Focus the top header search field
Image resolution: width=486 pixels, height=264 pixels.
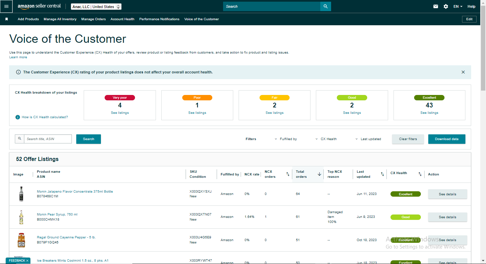tap(272, 6)
